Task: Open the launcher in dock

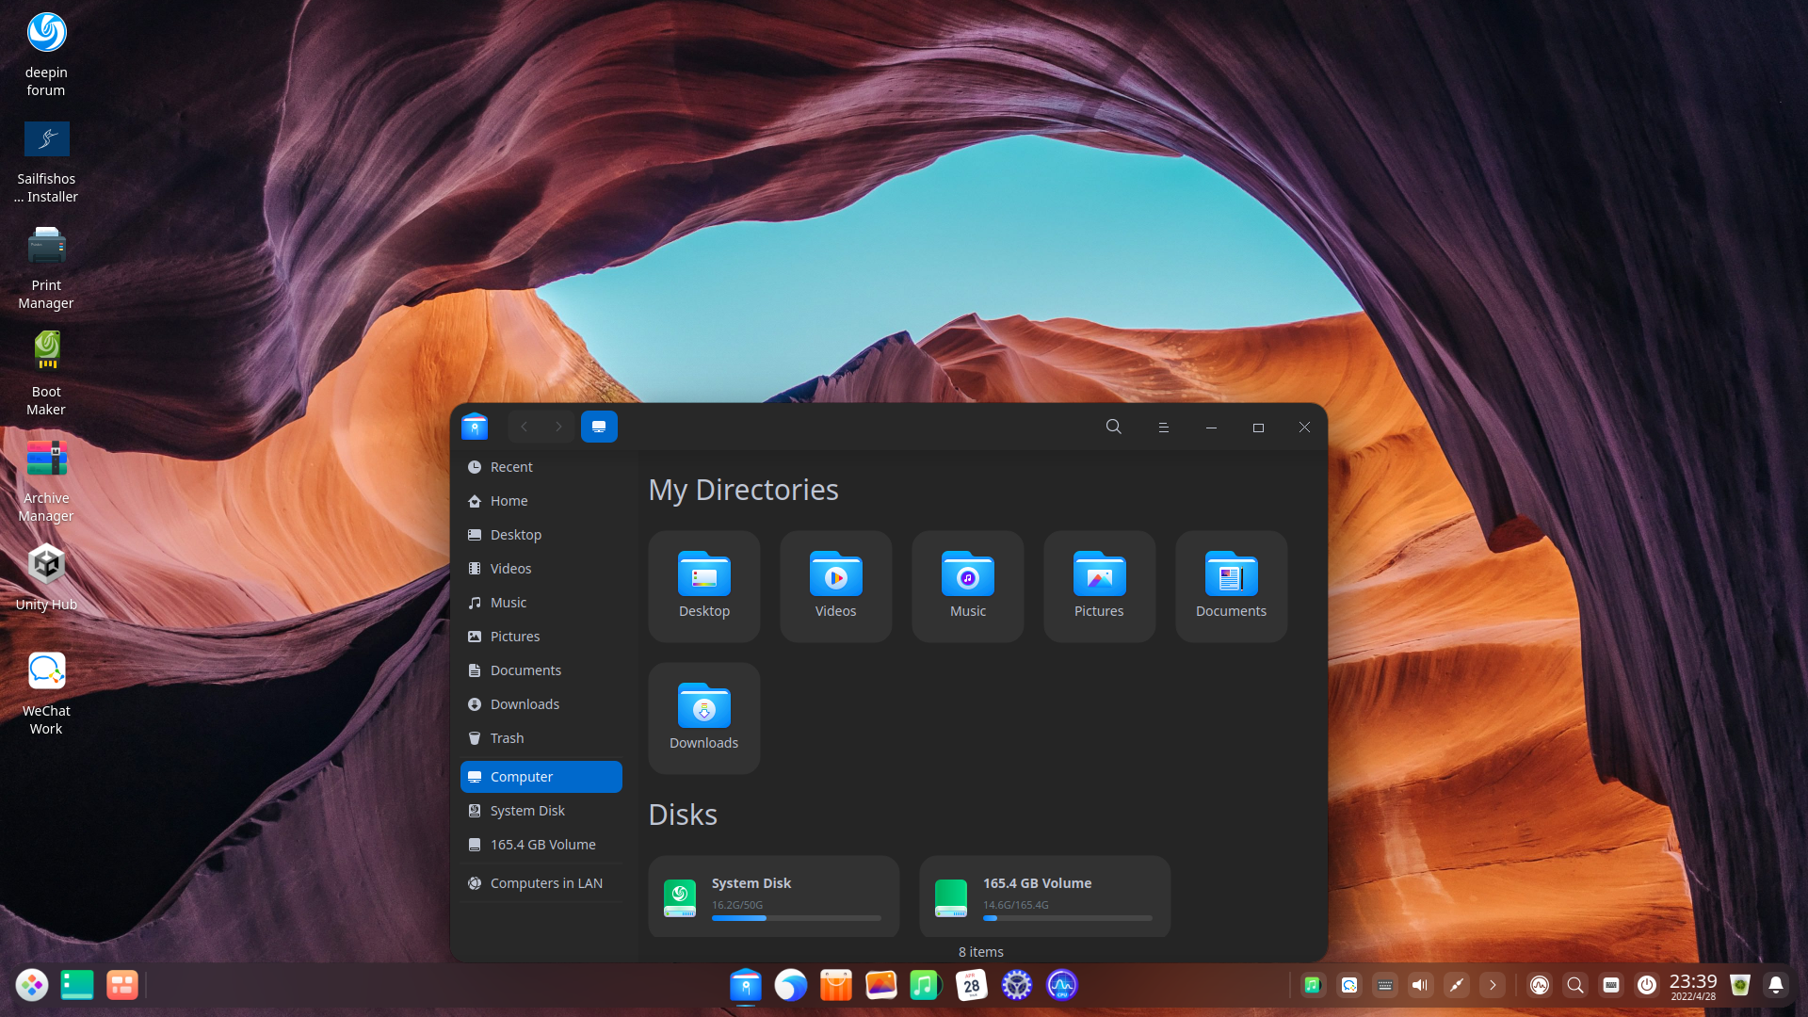Action: click(x=32, y=985)
